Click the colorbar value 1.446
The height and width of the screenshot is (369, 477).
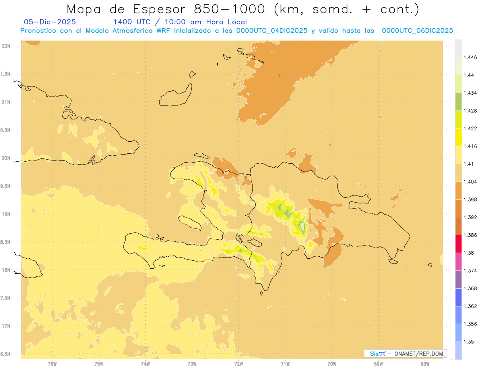click(470, 57)
